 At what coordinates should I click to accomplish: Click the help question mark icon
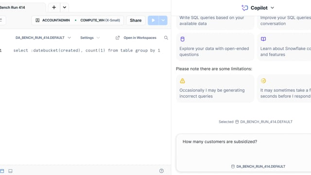coord(161,171)
